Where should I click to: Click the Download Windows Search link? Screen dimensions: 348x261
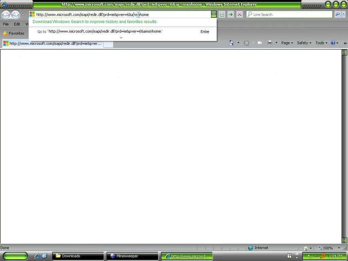point(94,22)
